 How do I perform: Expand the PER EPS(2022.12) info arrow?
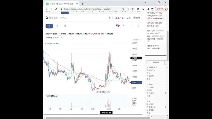tap(163, 31)
